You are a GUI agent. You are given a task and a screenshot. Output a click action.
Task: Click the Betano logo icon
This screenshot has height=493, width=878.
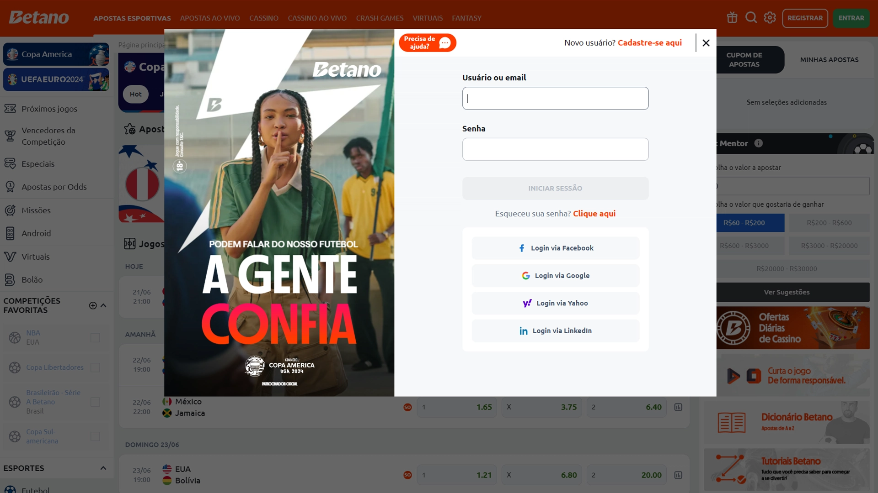(x=40, y=17)
